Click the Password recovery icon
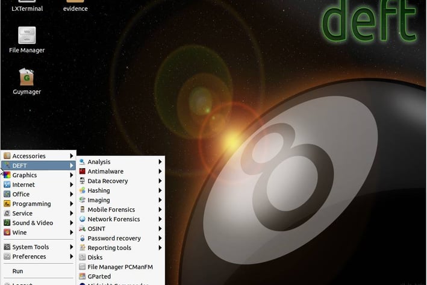Viewport: 427px width, 285px height. (x=83, y=238)
